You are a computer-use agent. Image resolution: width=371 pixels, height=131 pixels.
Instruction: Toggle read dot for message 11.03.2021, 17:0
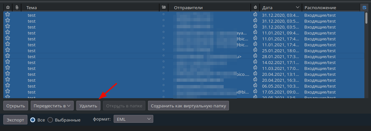(164, 67)
